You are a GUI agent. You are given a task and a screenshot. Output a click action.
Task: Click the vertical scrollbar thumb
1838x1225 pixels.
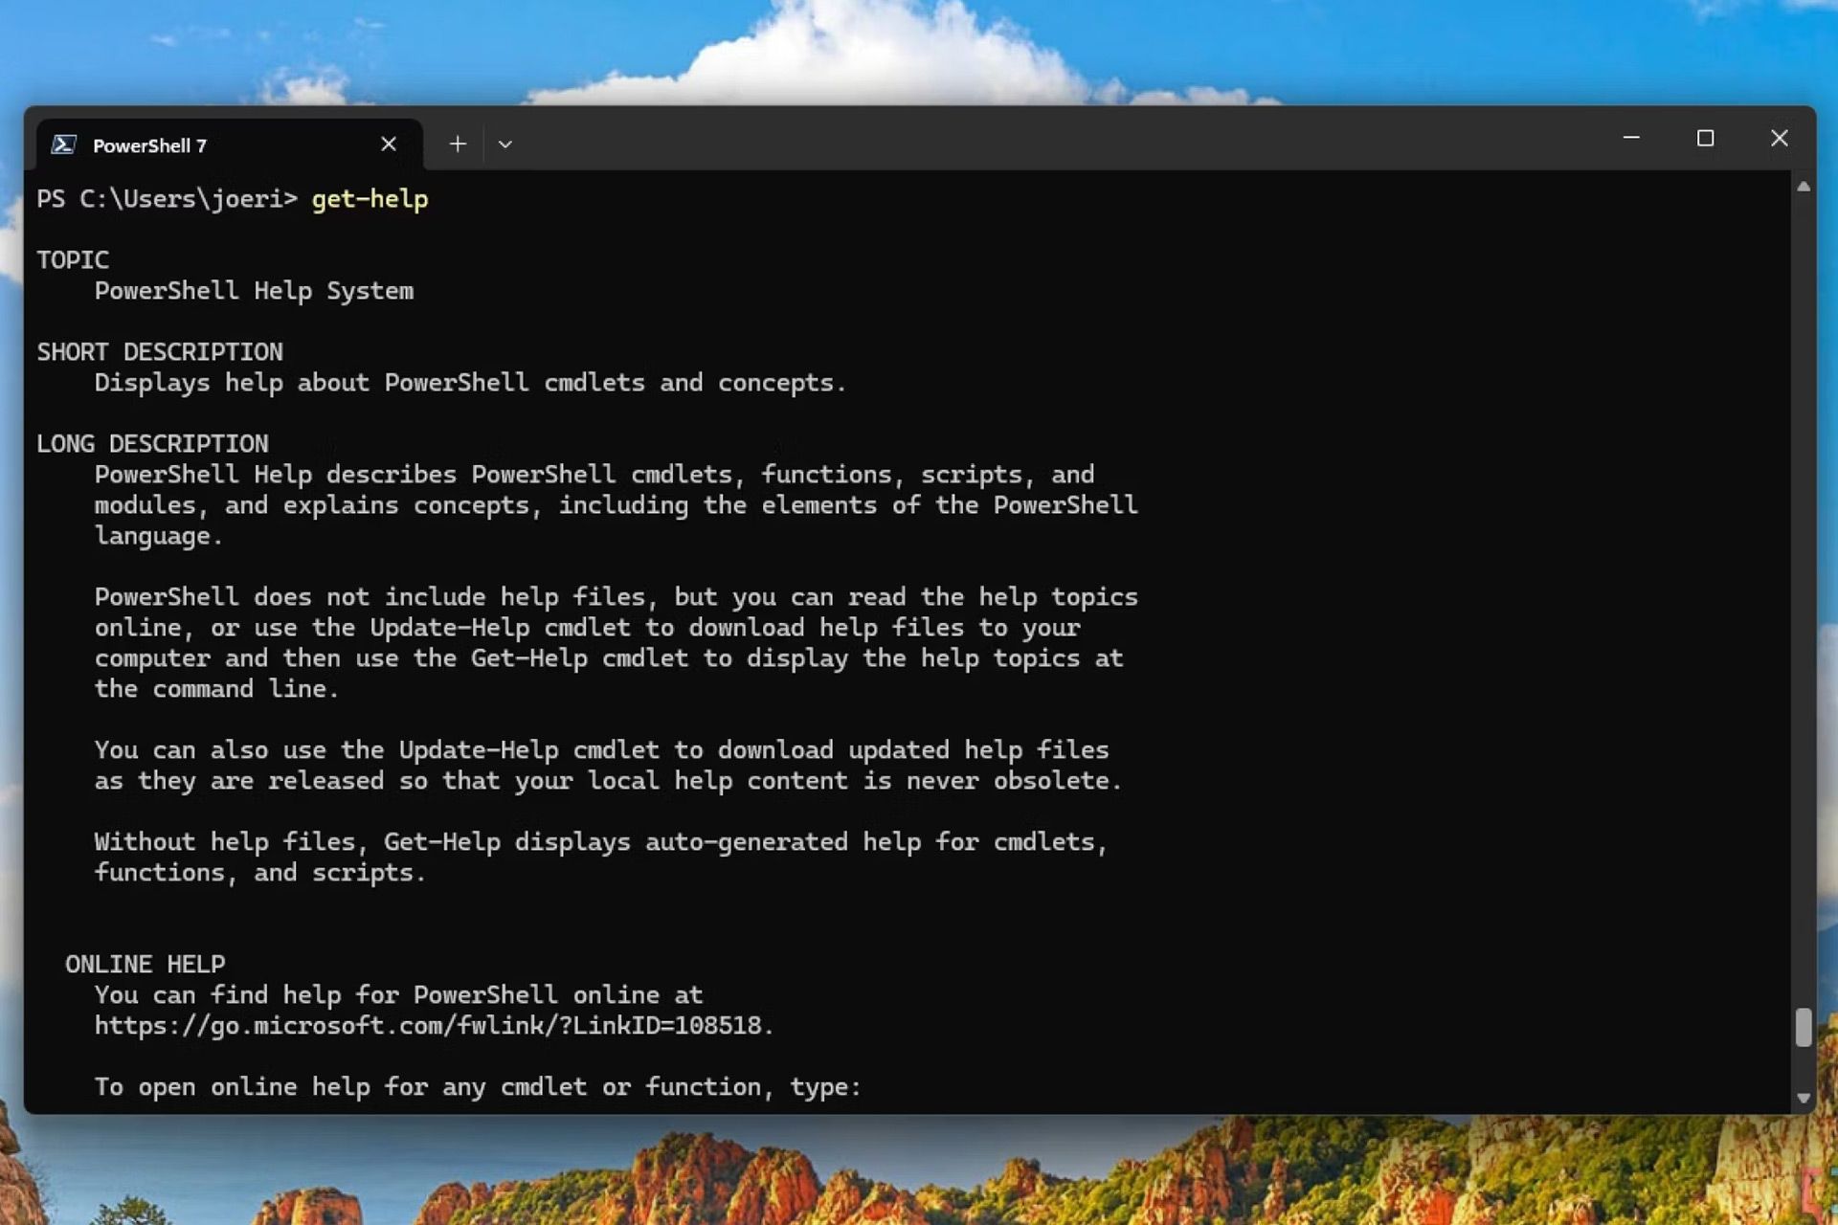[x=1804, y=1027]
